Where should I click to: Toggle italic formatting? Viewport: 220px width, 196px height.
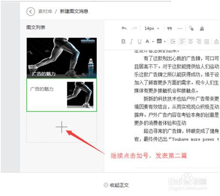click(132, 41)
